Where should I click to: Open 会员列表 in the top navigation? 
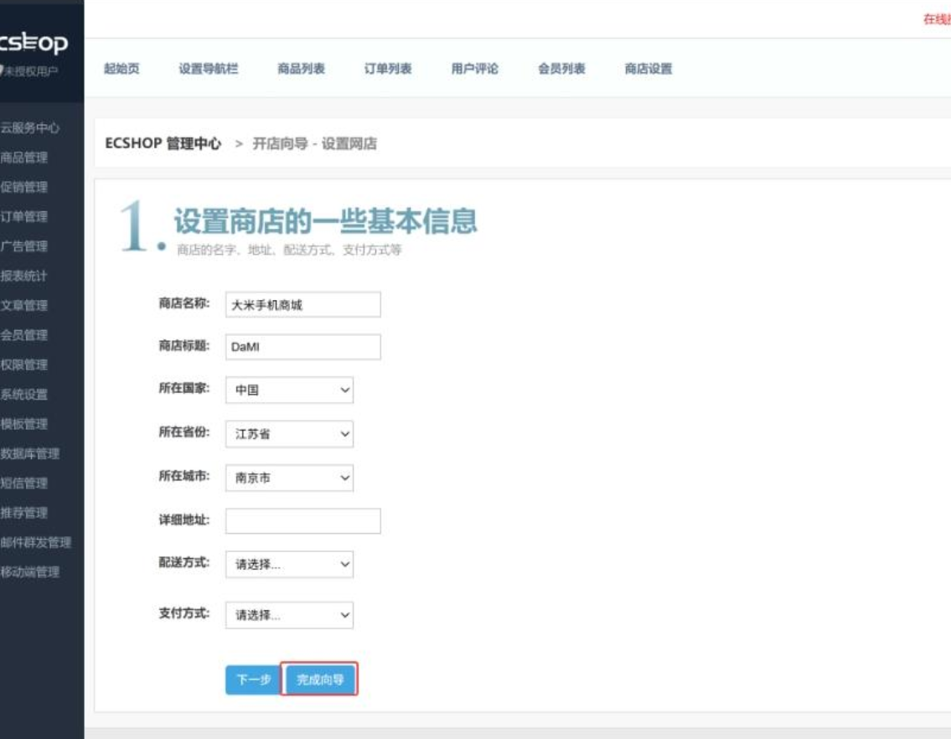point(561,69)
